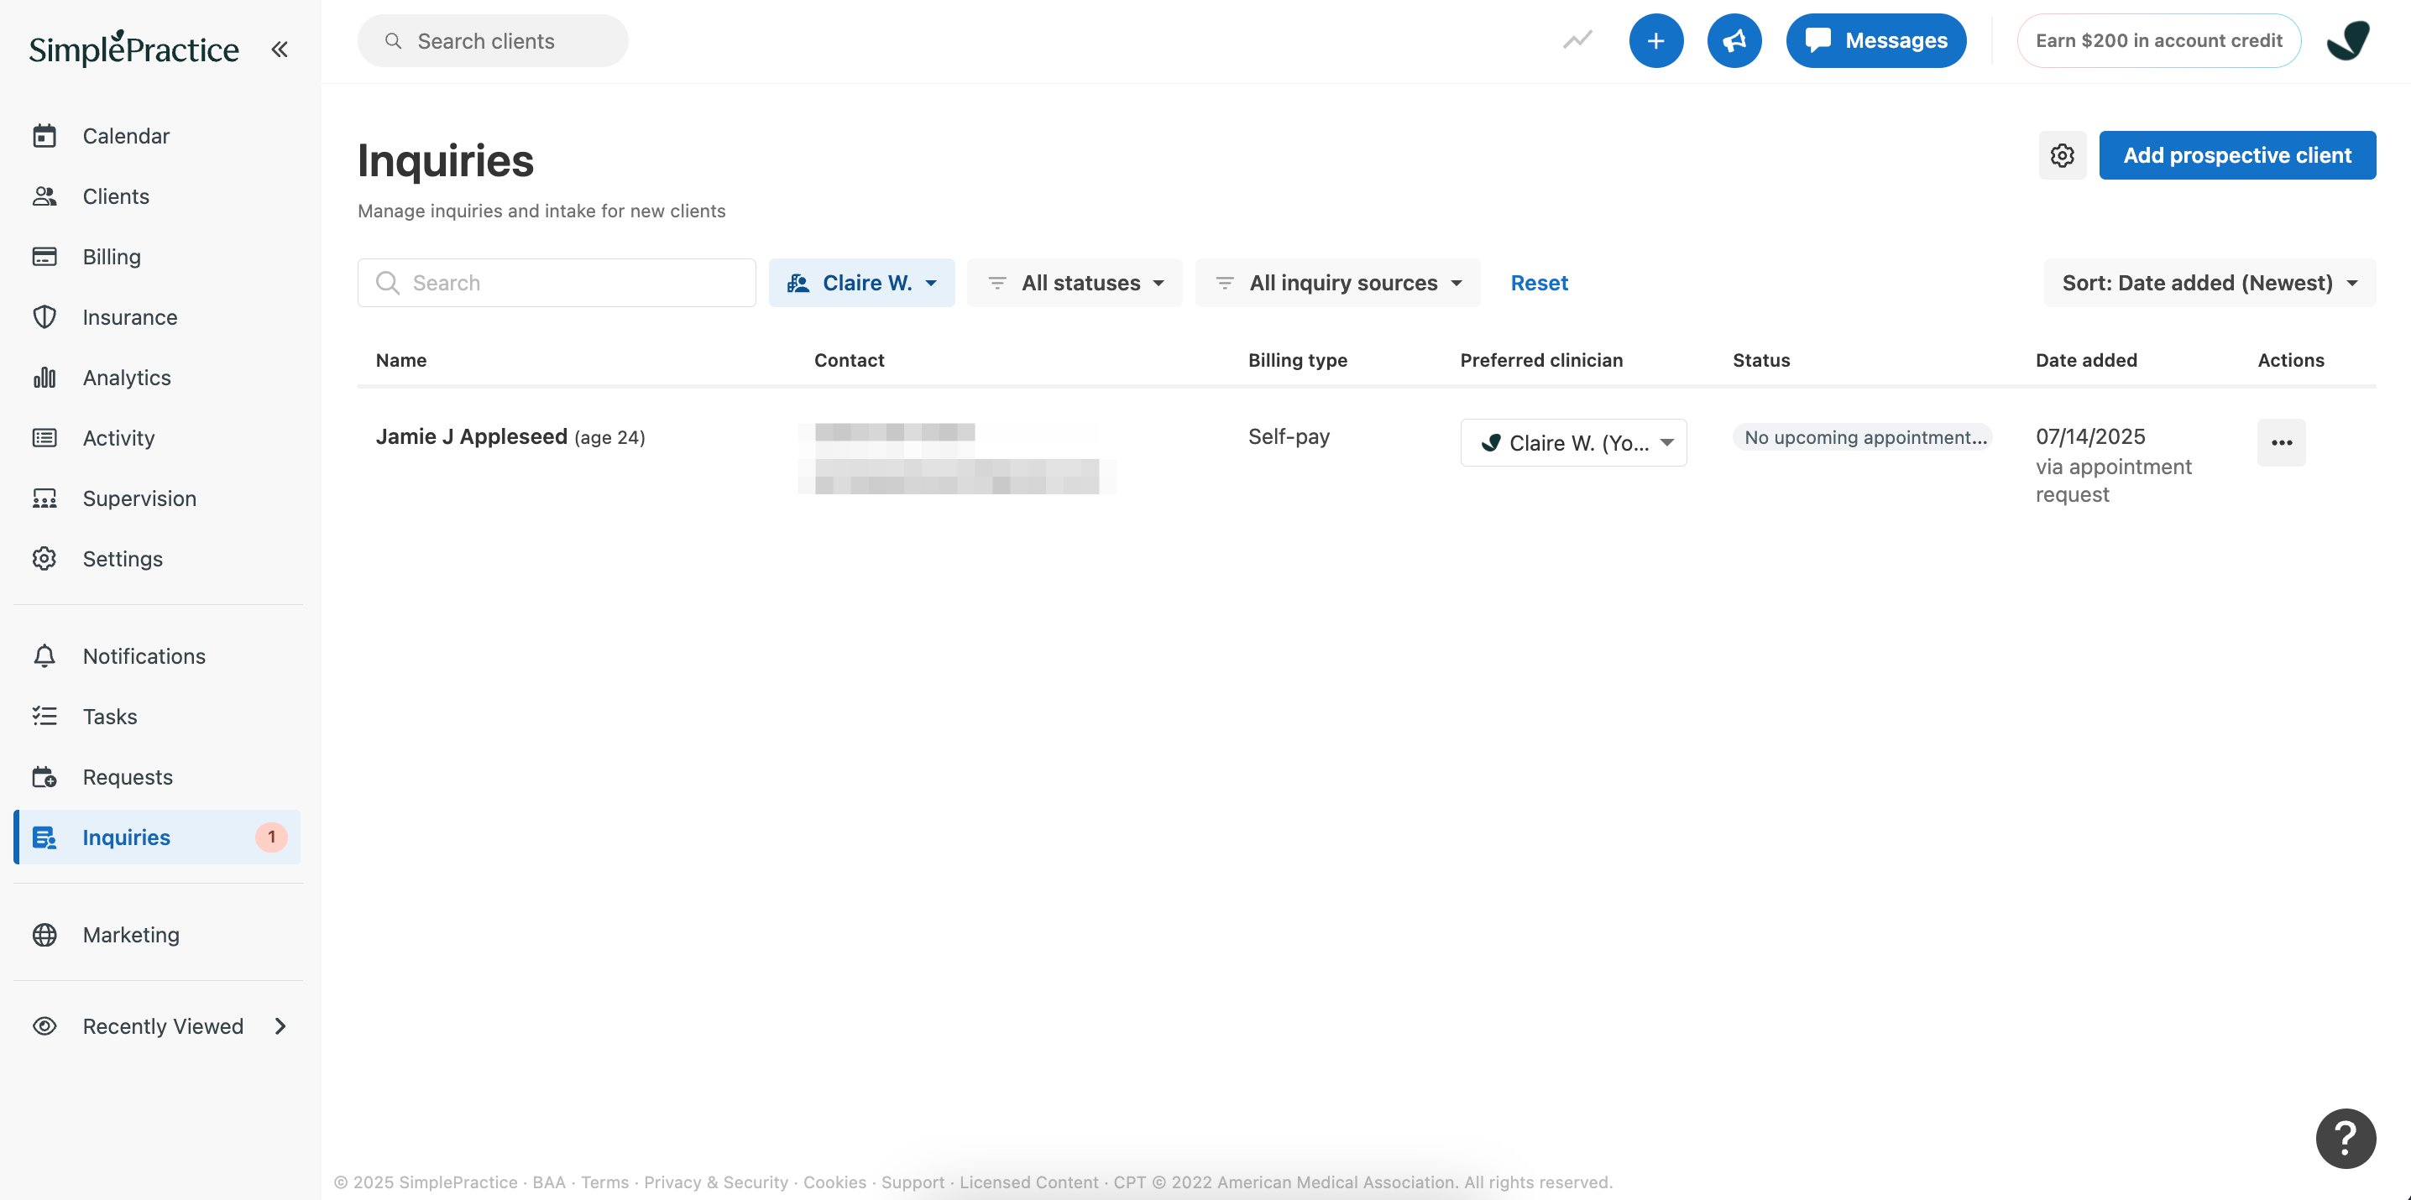Open the All inquiry sources dropdown
Image resolution: width=2411 pixels, height=1200 pixels.
1337,283
